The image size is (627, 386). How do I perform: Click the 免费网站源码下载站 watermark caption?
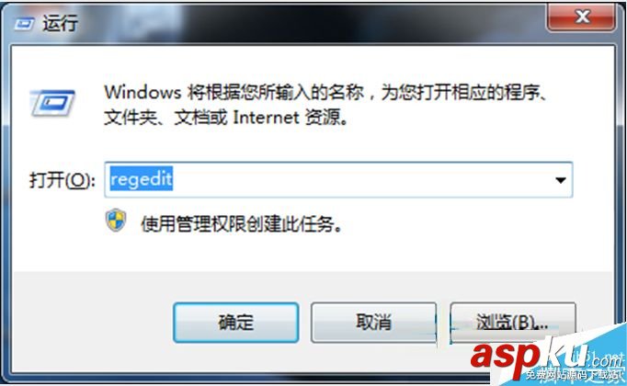572,375
